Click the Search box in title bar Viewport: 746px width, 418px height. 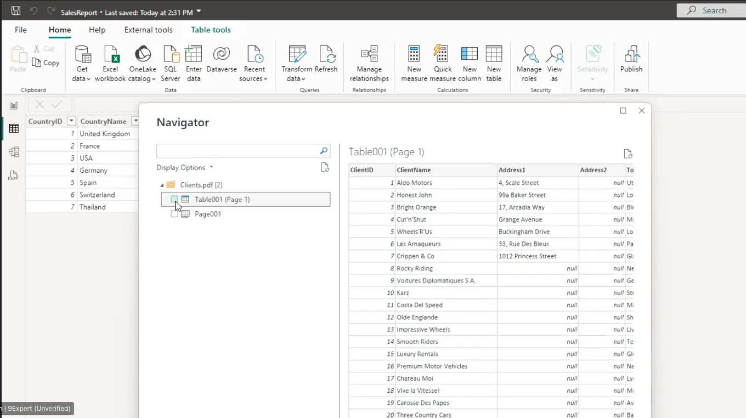click(x=711, y=10)
